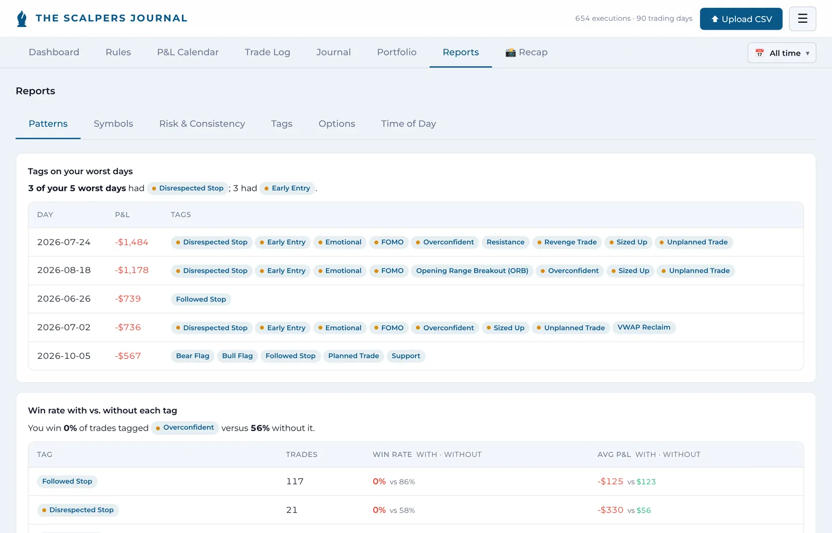
Task: Click Support tag on 2026-10-05 row
Action: [406, 356]
